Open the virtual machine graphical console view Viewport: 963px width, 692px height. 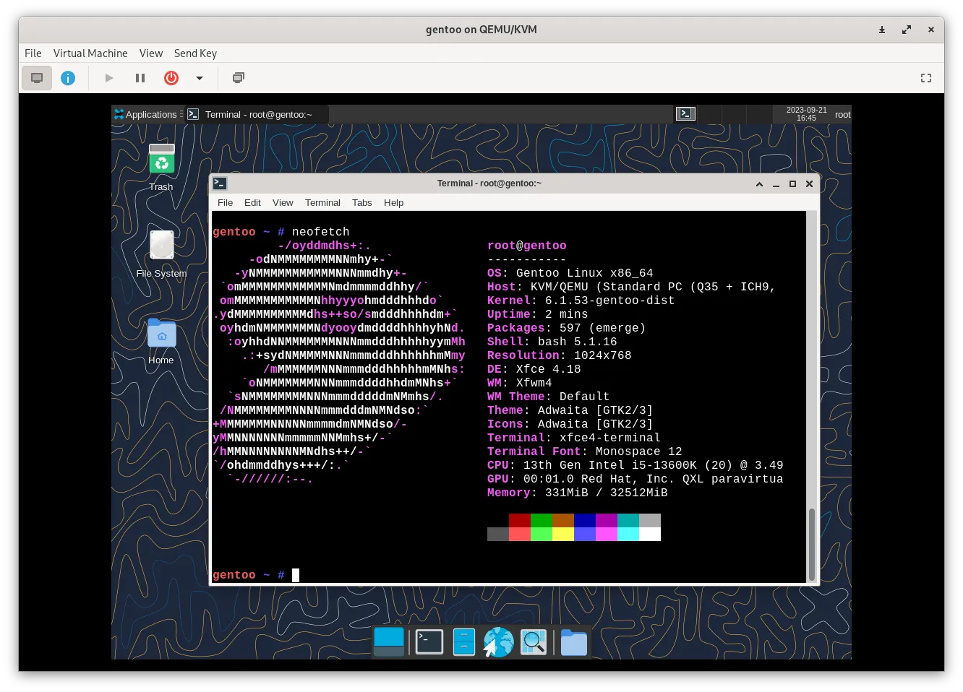point(37,77)
